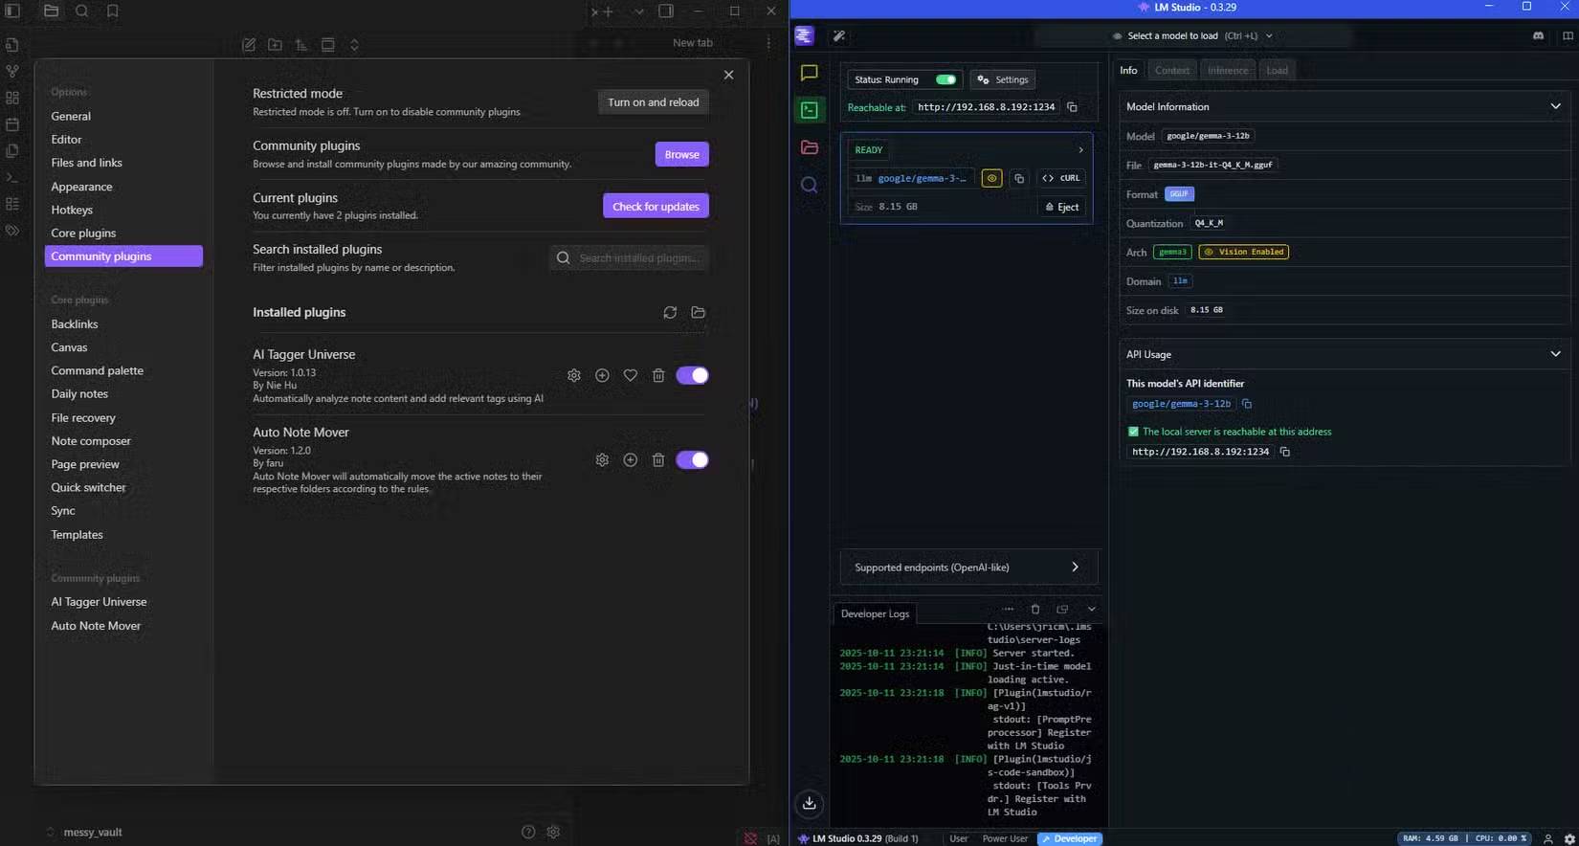Open the Obsidian tab list dropdown arrow

coord(639,11)
